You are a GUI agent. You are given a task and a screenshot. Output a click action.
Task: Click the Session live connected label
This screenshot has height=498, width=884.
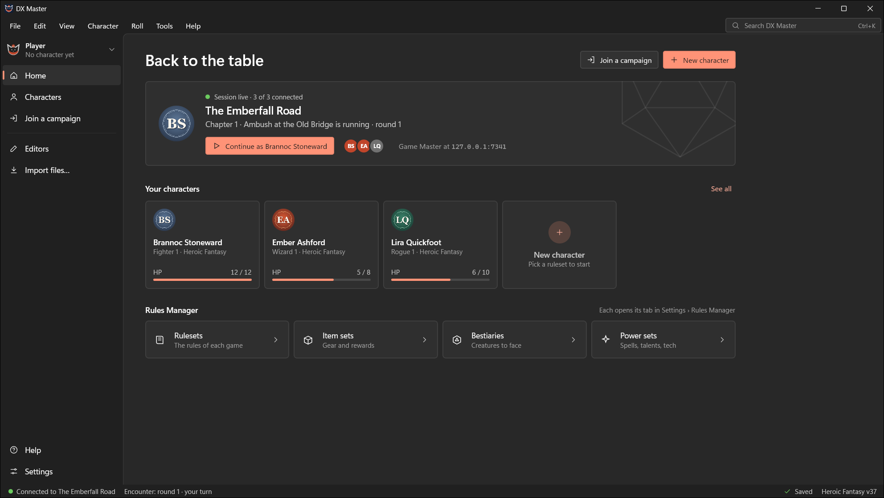point(258,97)
